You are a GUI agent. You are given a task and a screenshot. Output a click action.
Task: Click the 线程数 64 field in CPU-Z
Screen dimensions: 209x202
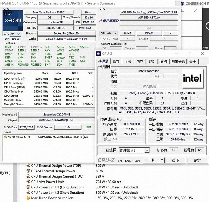point(200,150)
